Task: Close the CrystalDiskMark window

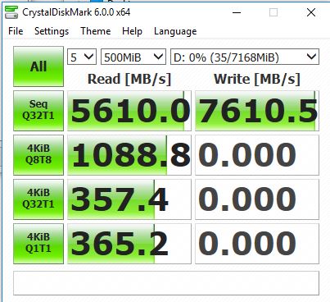Action: tap(311, 12)
